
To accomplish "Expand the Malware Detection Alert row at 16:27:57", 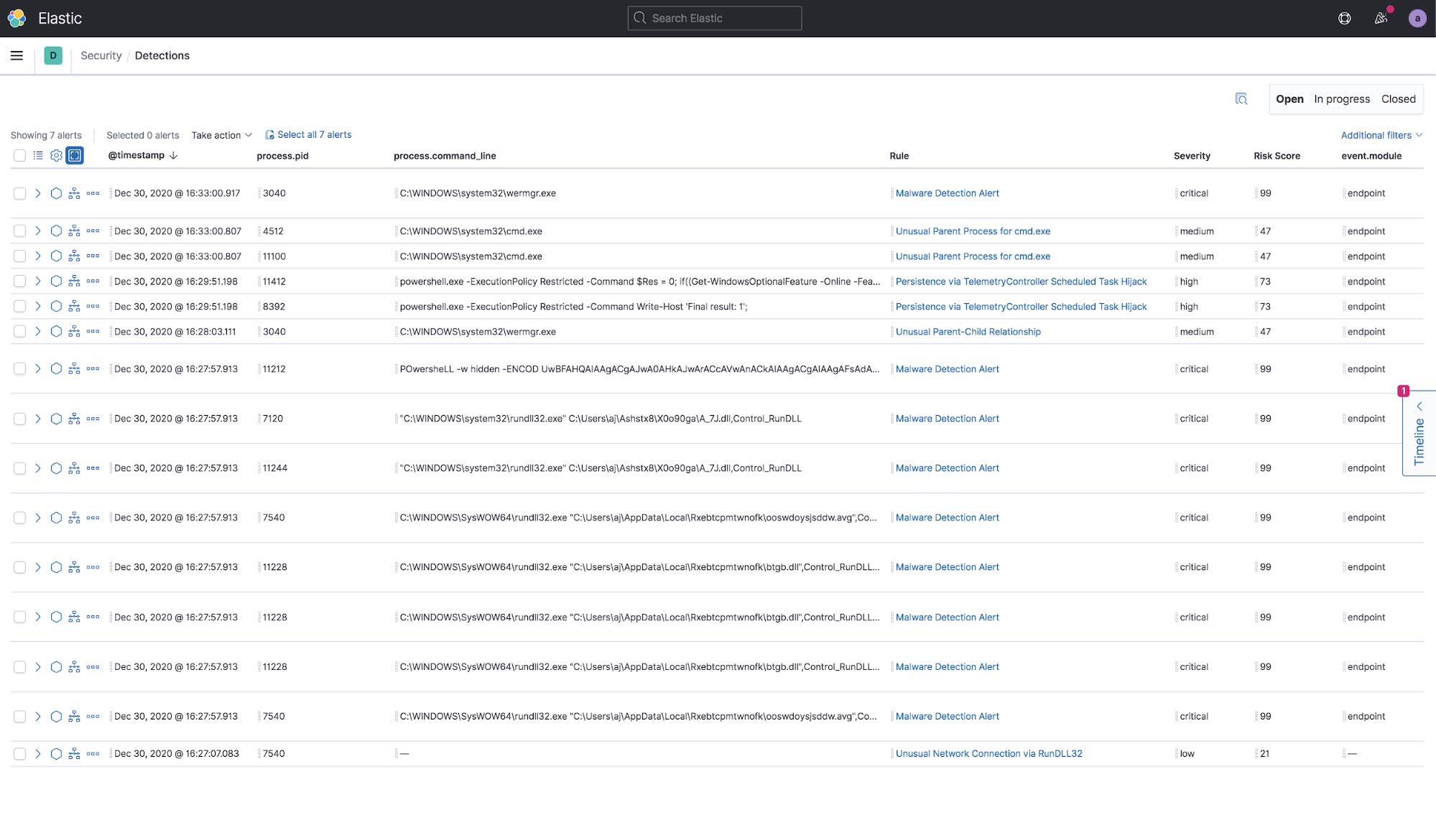I will point(37,368).
